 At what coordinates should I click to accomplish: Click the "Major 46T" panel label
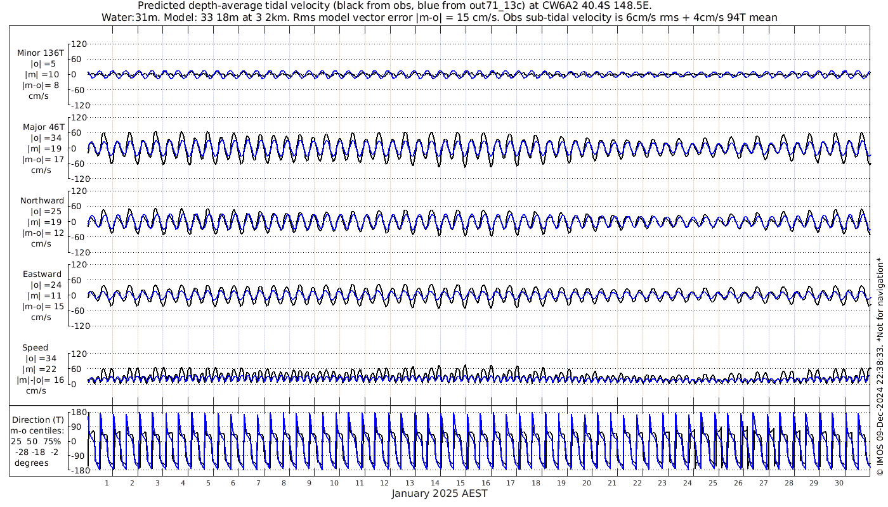42,127
